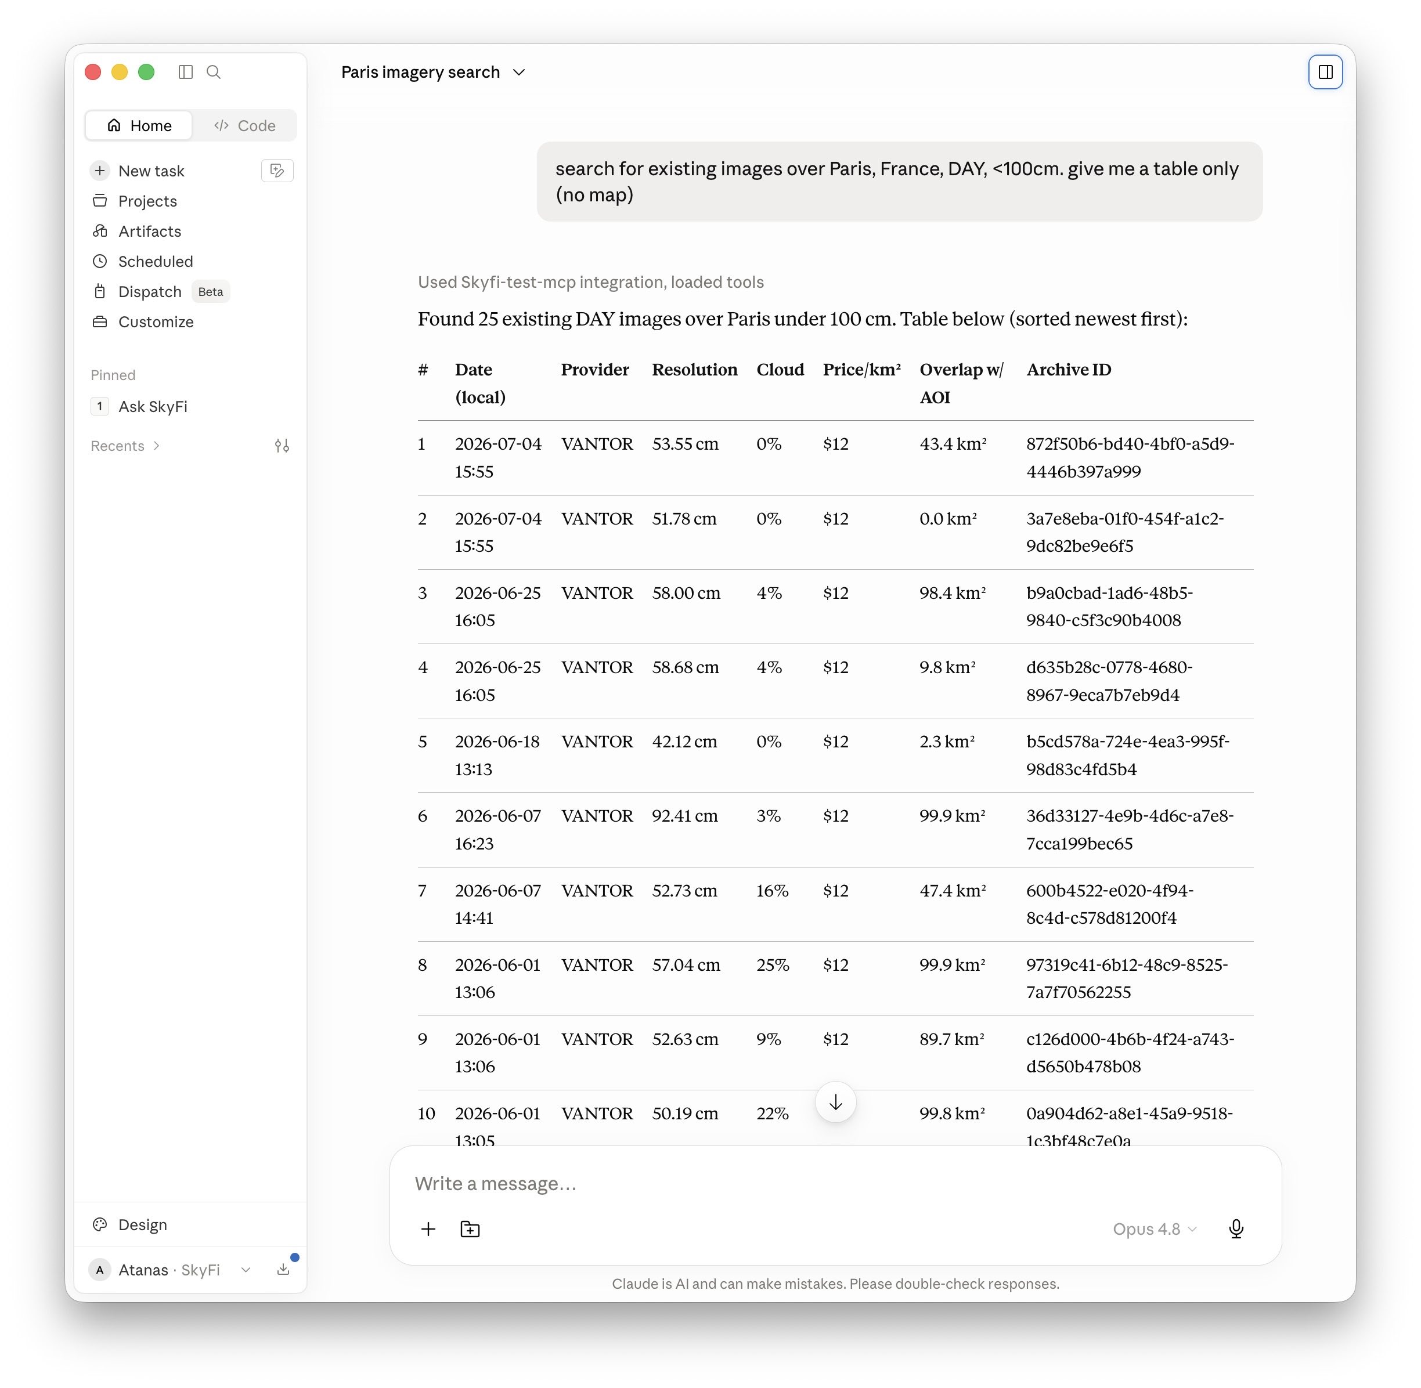Screen dimensions: 1421x1388
Task: Expand the Recents section
Action: point(125,446)
